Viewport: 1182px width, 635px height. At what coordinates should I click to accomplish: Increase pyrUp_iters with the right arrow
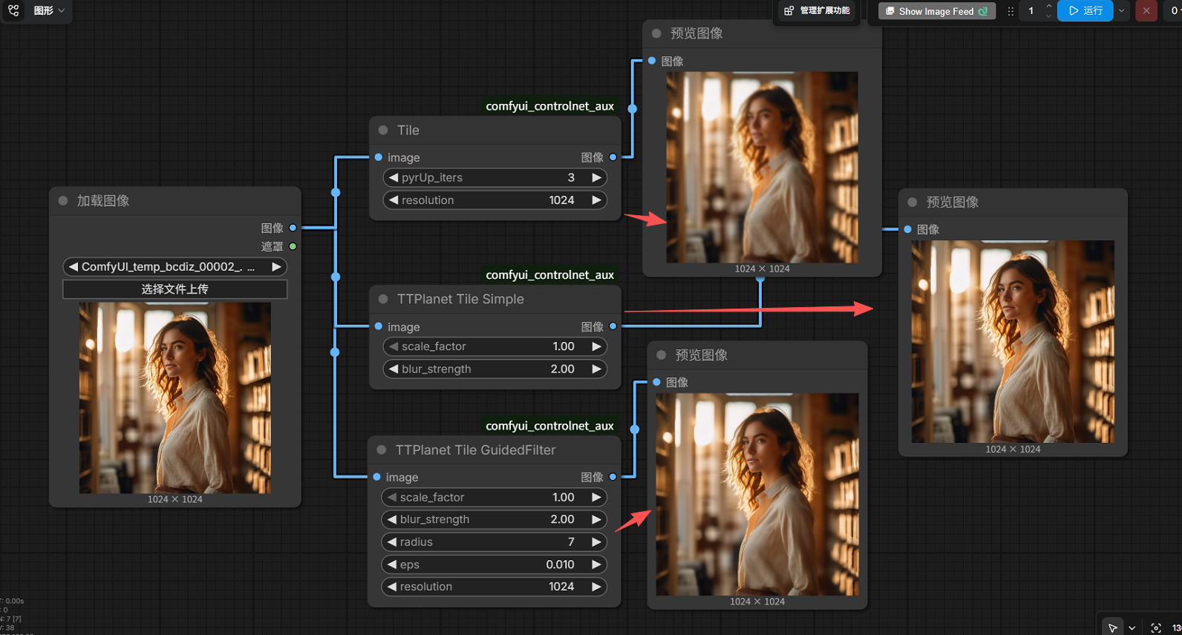click(596, 178)
